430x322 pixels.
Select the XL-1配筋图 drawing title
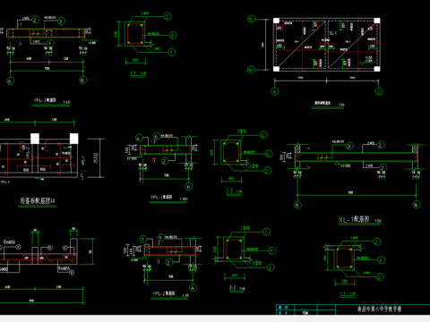(354, 220)
